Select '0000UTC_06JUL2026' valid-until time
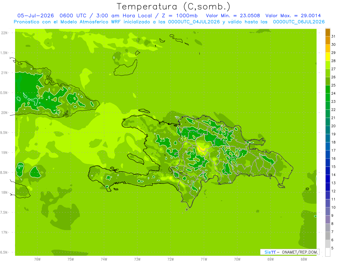Viewport: 341px width, 263px height. tap(299, 22)
